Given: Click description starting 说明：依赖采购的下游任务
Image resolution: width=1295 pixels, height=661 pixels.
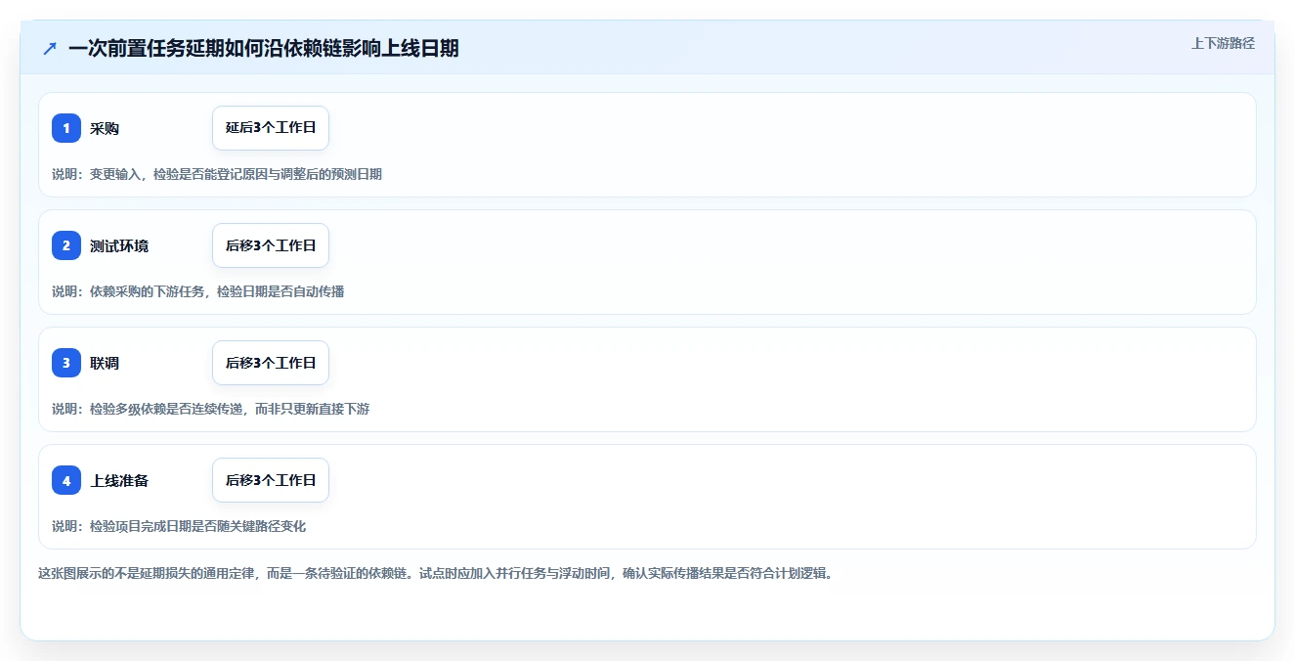Looking at the screenshot, I should click(x=198, y=291).
